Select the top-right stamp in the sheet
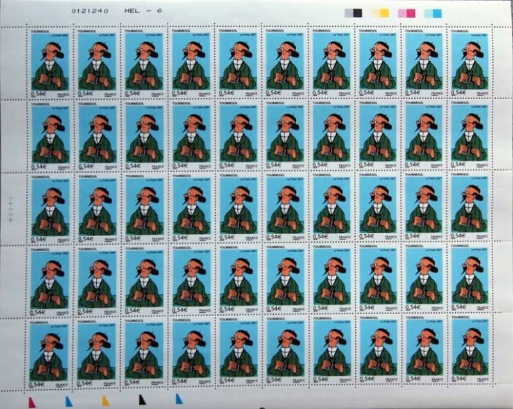The image size is (513, 409). [x=469, y=63]
